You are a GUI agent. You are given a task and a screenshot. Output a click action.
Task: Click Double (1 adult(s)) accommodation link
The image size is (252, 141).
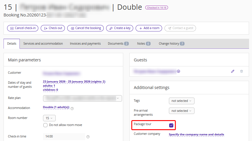(56, 107)
